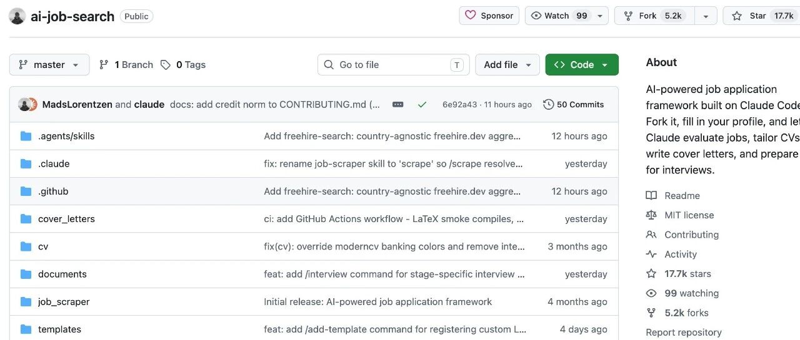View history via 50 Commits link
800x340 pixels.
tap(574, 104)
